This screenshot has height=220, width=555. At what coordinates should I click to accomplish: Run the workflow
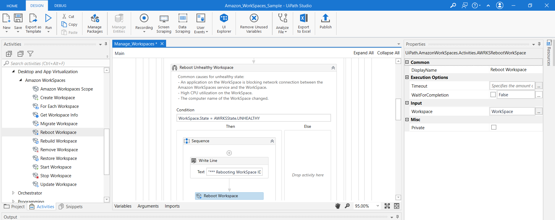coord(48,23)
